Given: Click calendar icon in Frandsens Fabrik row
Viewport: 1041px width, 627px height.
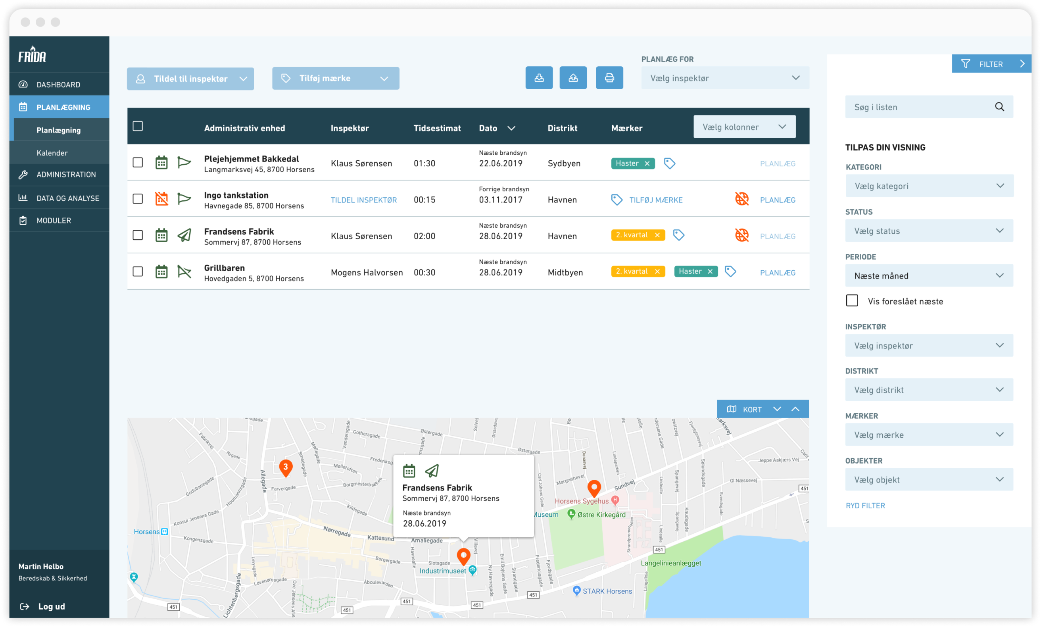Looking at the screenshot, I should click(x=161, y=235).
